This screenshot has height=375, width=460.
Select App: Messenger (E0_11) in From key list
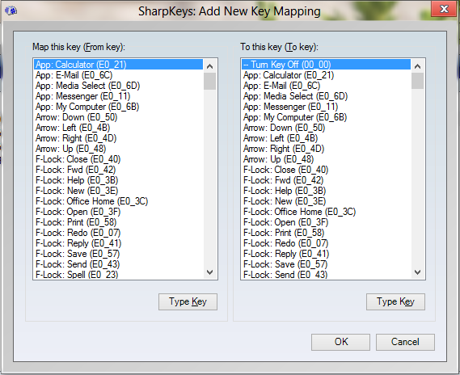click(x=119, y=96)
